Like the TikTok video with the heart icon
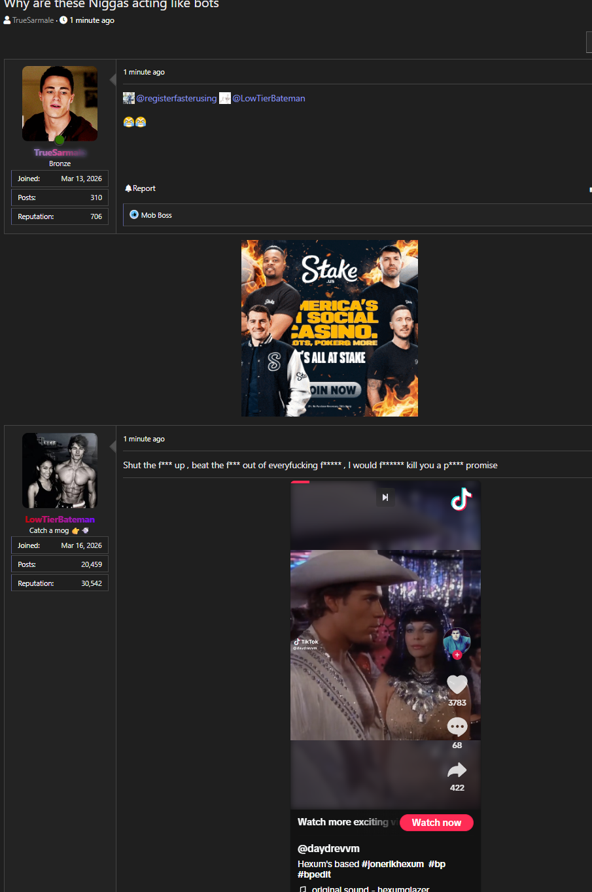This screenshot has width=592, height=892. point(457,685)
